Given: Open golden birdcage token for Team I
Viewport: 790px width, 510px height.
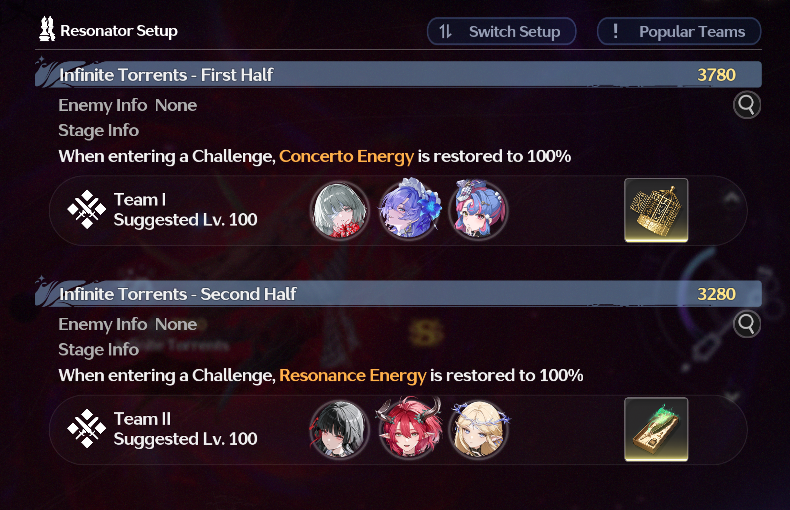Looking at the screenshot, I should (x=656, y=210).
